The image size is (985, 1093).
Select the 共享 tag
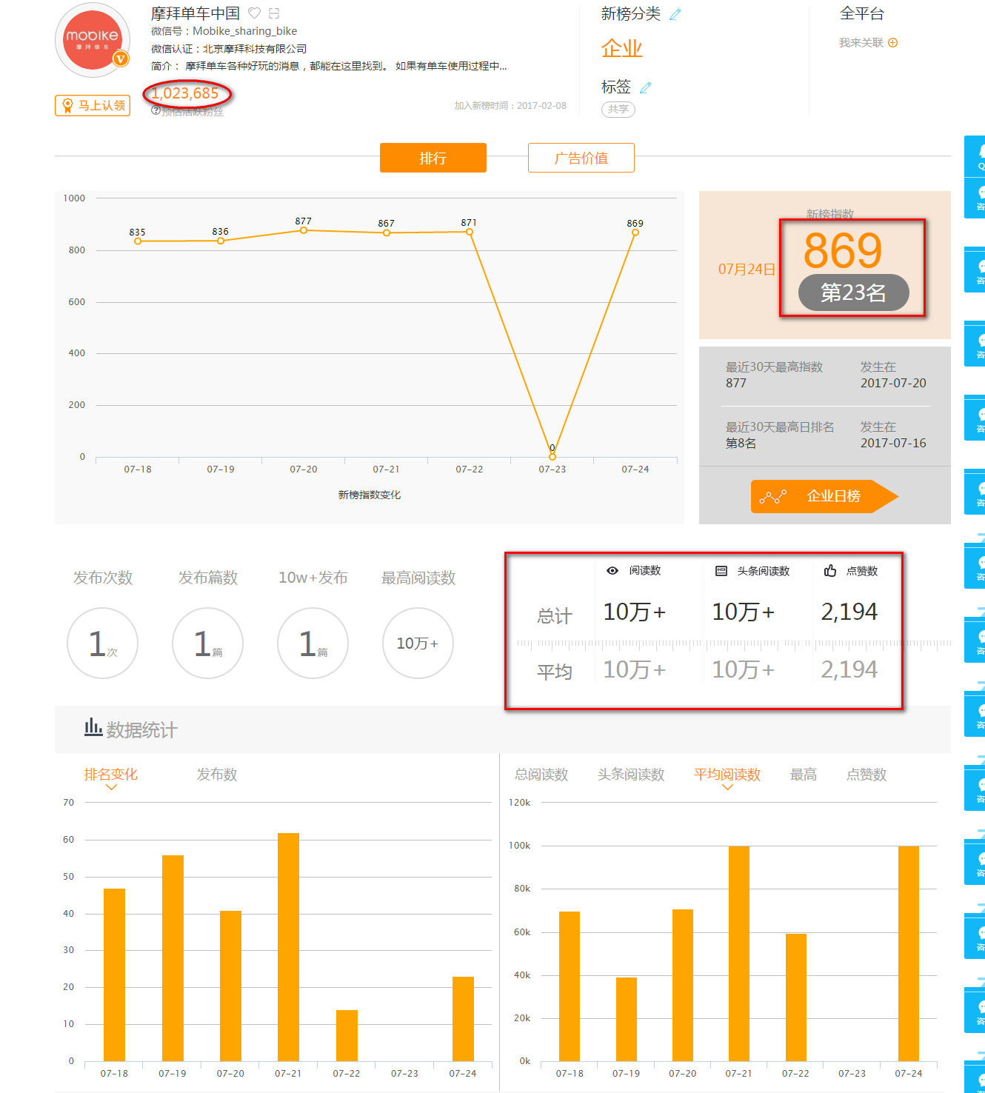coord(618,109)
